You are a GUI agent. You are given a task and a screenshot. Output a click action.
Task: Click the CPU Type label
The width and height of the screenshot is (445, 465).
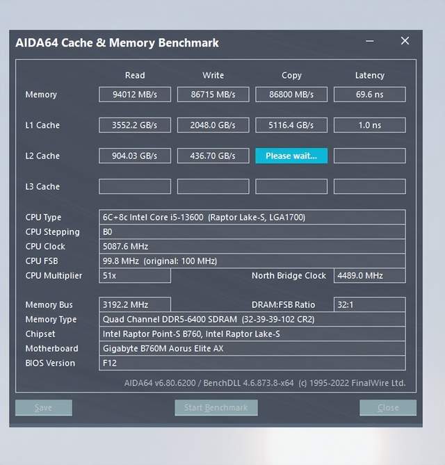43,218
